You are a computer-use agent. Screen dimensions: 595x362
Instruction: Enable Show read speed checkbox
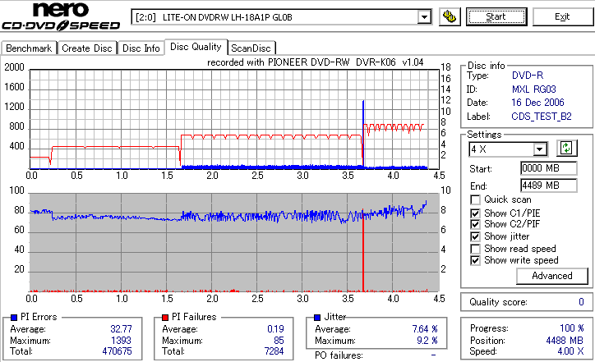[475, 249]
